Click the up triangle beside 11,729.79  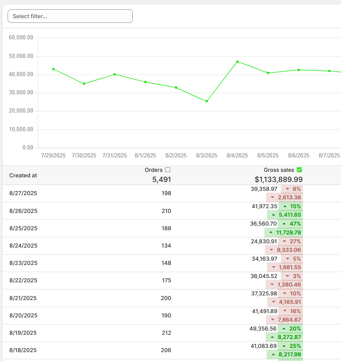[271, 233]
